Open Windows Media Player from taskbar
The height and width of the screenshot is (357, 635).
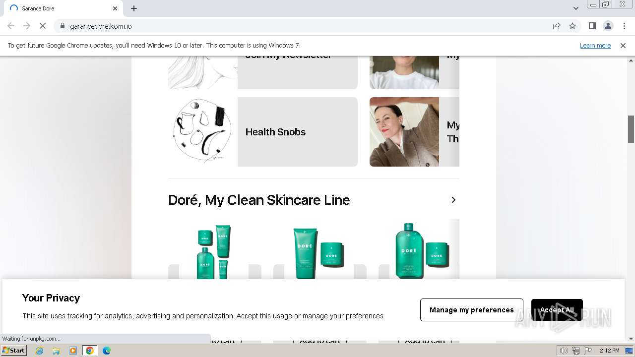pos(73,351)
